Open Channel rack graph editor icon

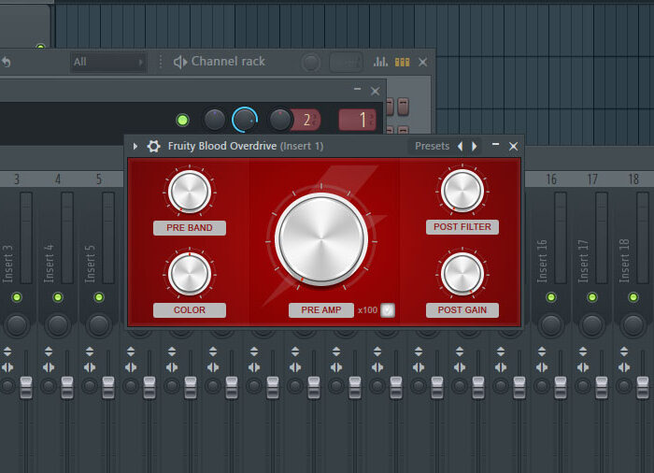tap(380, 63)
